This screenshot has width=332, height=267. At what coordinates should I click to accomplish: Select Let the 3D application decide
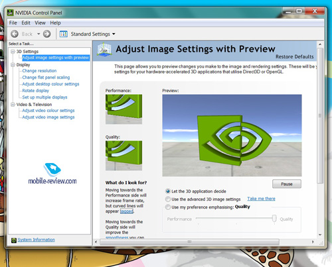(x=168, y=191)
